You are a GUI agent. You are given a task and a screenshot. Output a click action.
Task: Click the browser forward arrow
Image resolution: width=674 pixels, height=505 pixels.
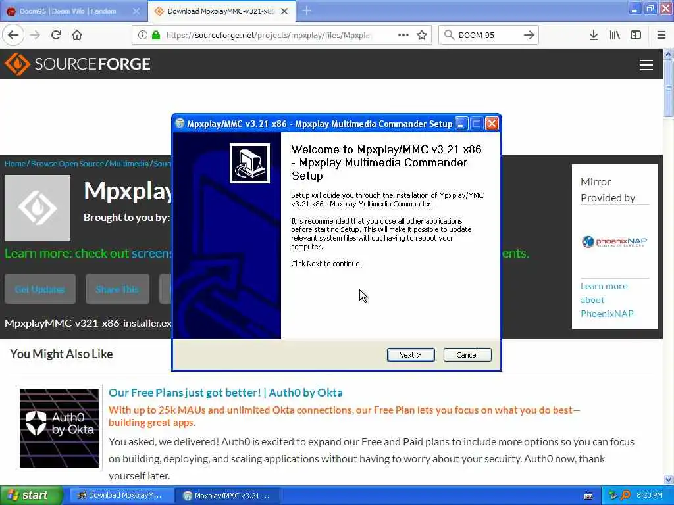pos(36,36)
